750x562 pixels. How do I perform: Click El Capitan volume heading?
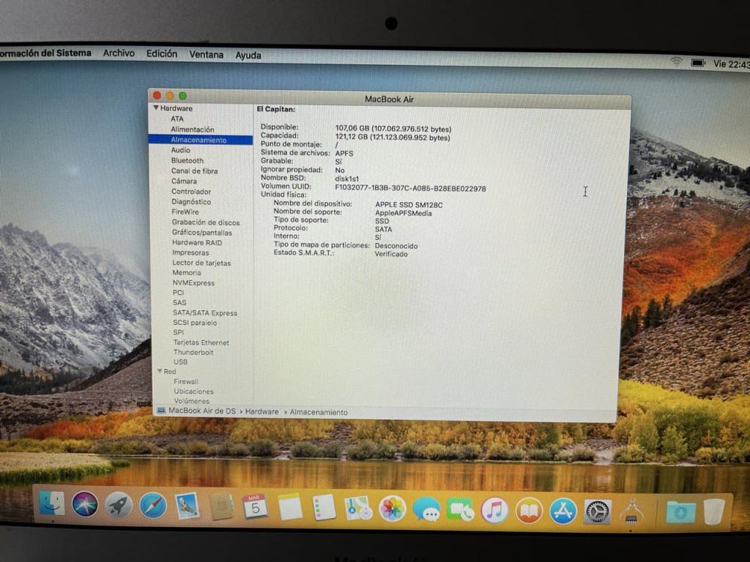tap(276, 109)
